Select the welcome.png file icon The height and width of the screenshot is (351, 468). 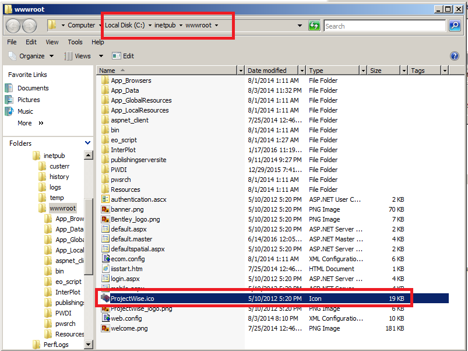(105, 328)
